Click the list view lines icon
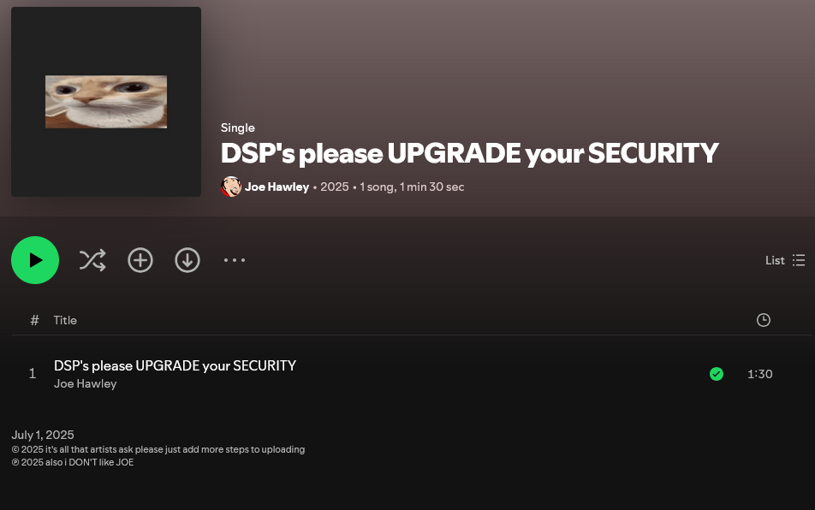Image resolution: width=815 pixels, height=510 pixels. coord(799,260)
